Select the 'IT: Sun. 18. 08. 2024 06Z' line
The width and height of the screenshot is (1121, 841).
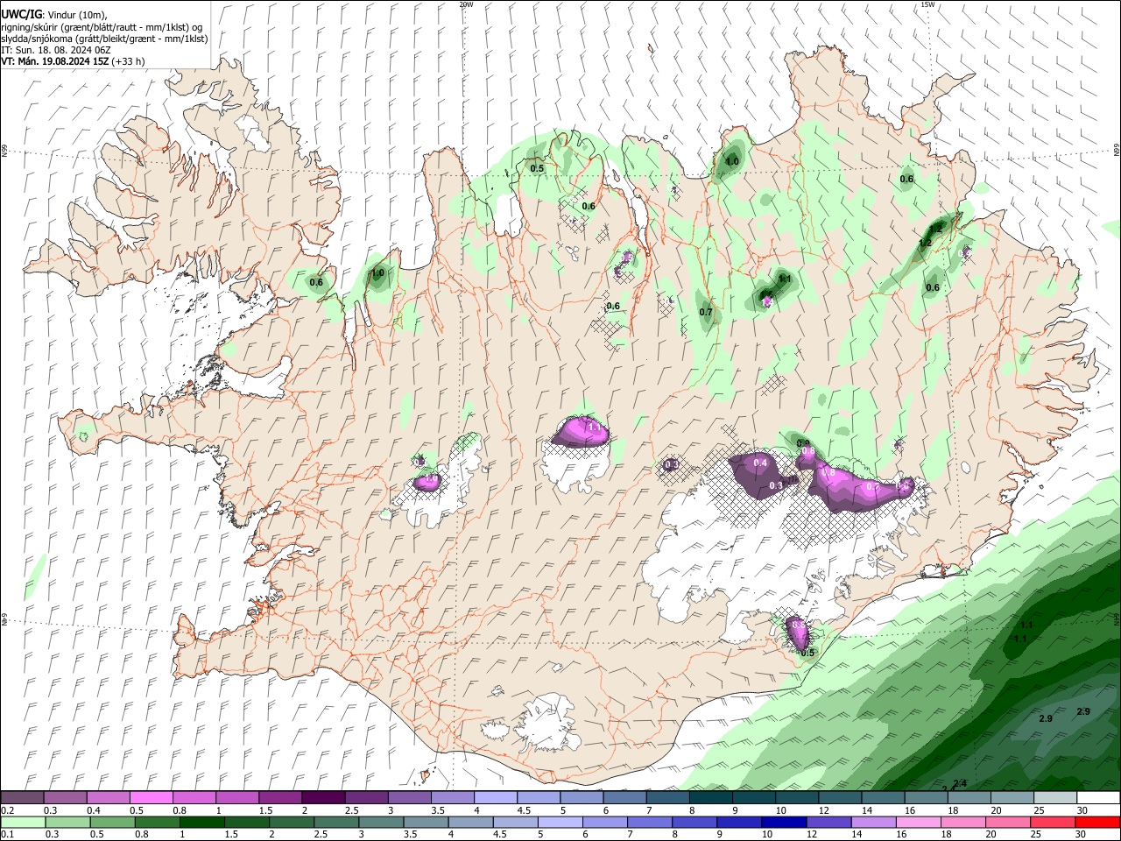coord(56,50)
